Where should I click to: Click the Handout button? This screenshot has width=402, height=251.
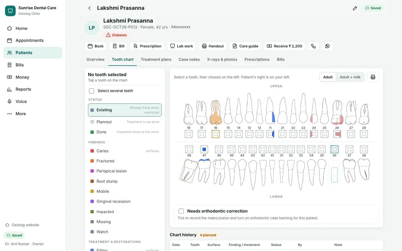[213, 46]
